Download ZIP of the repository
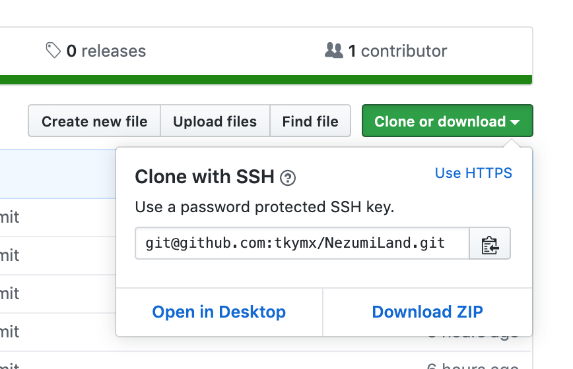The height and width of the screenshot is (369, 573). pos(428,312)
